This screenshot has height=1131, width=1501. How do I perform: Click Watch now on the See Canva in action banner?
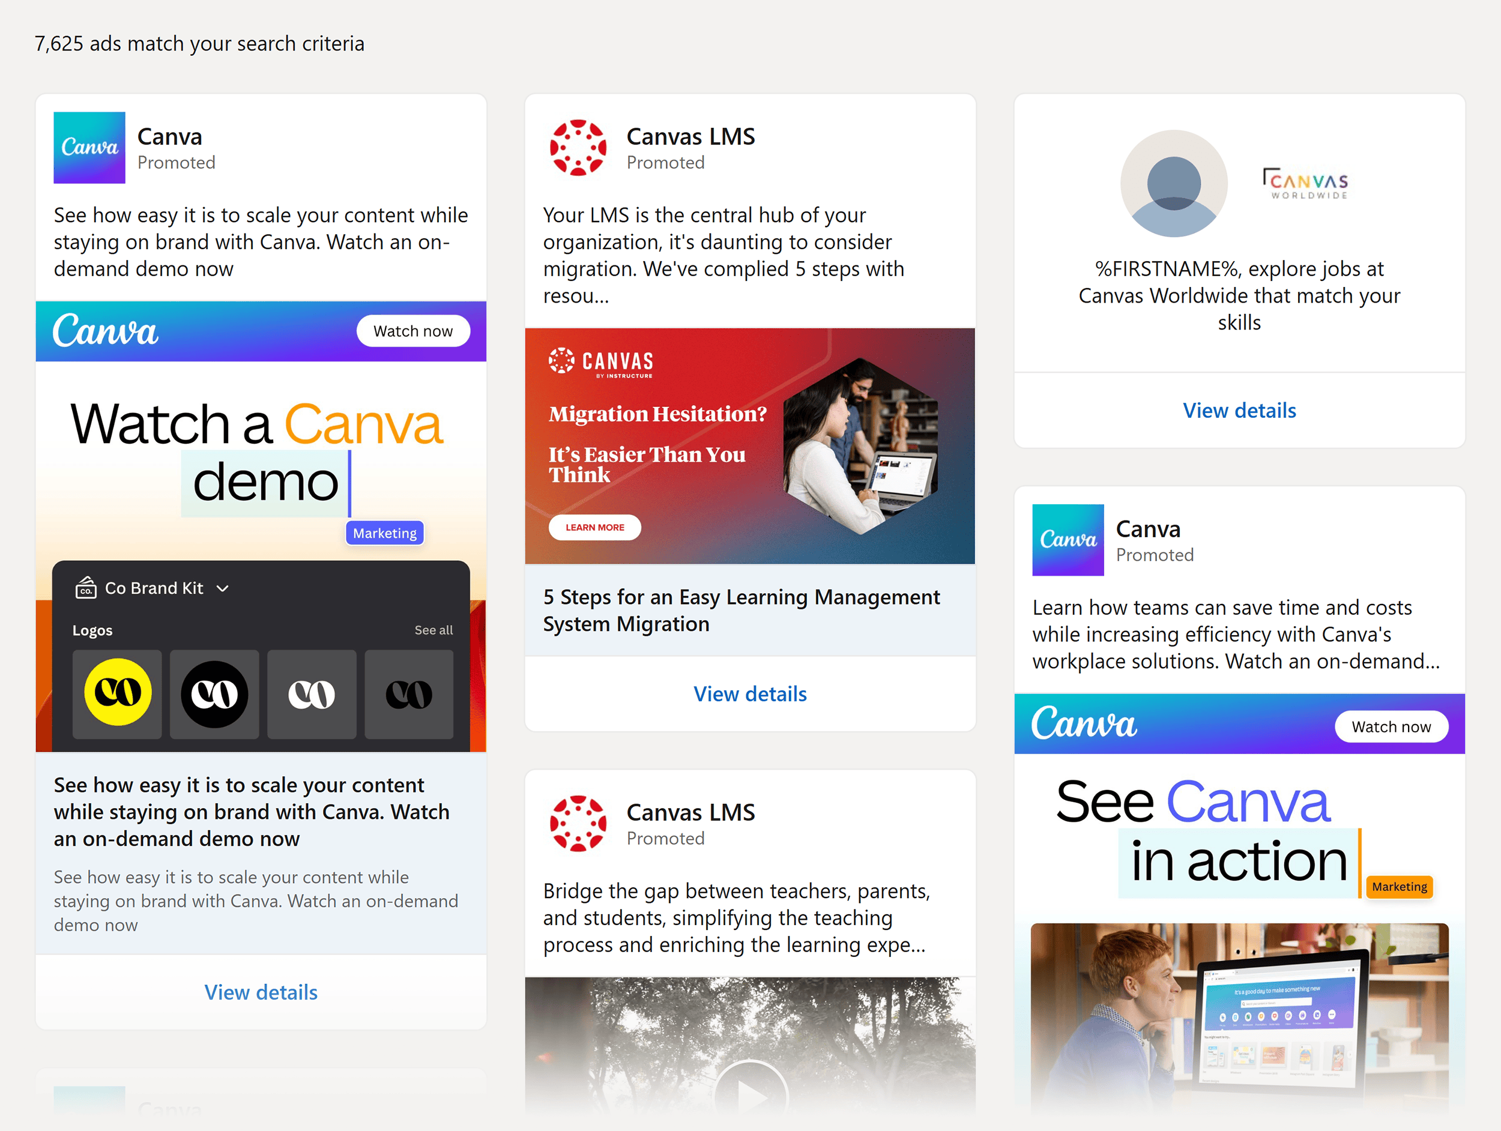[x=1391, y=726]
